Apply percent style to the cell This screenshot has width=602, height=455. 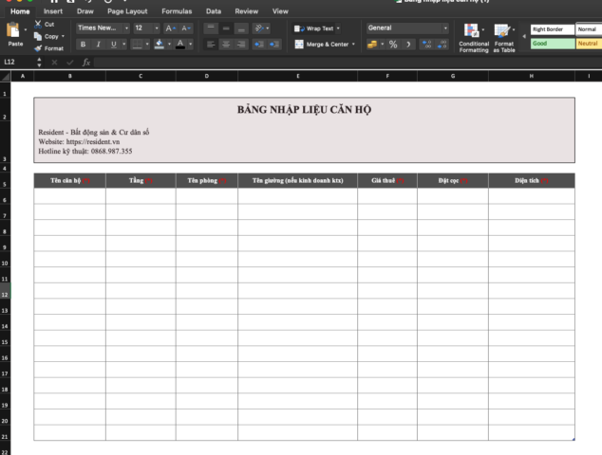[x=393, y=45]
